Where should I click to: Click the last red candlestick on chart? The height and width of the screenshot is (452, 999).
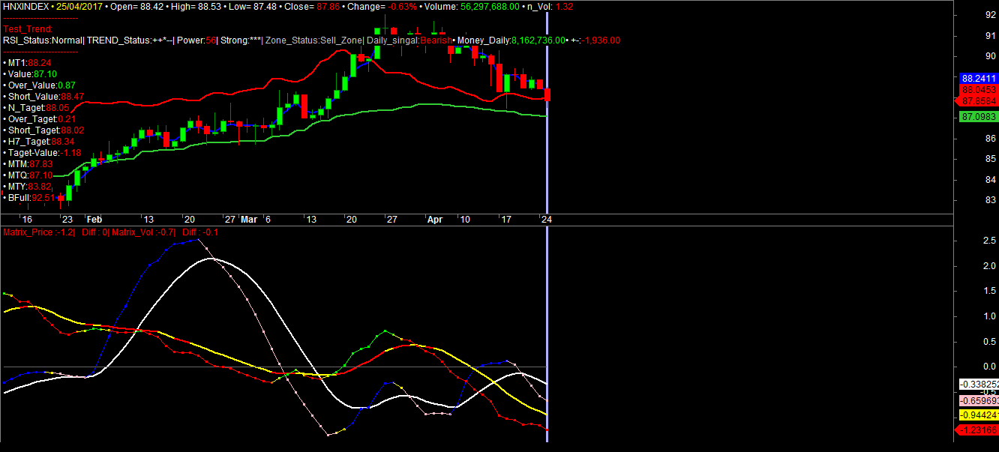click(548, 94)
